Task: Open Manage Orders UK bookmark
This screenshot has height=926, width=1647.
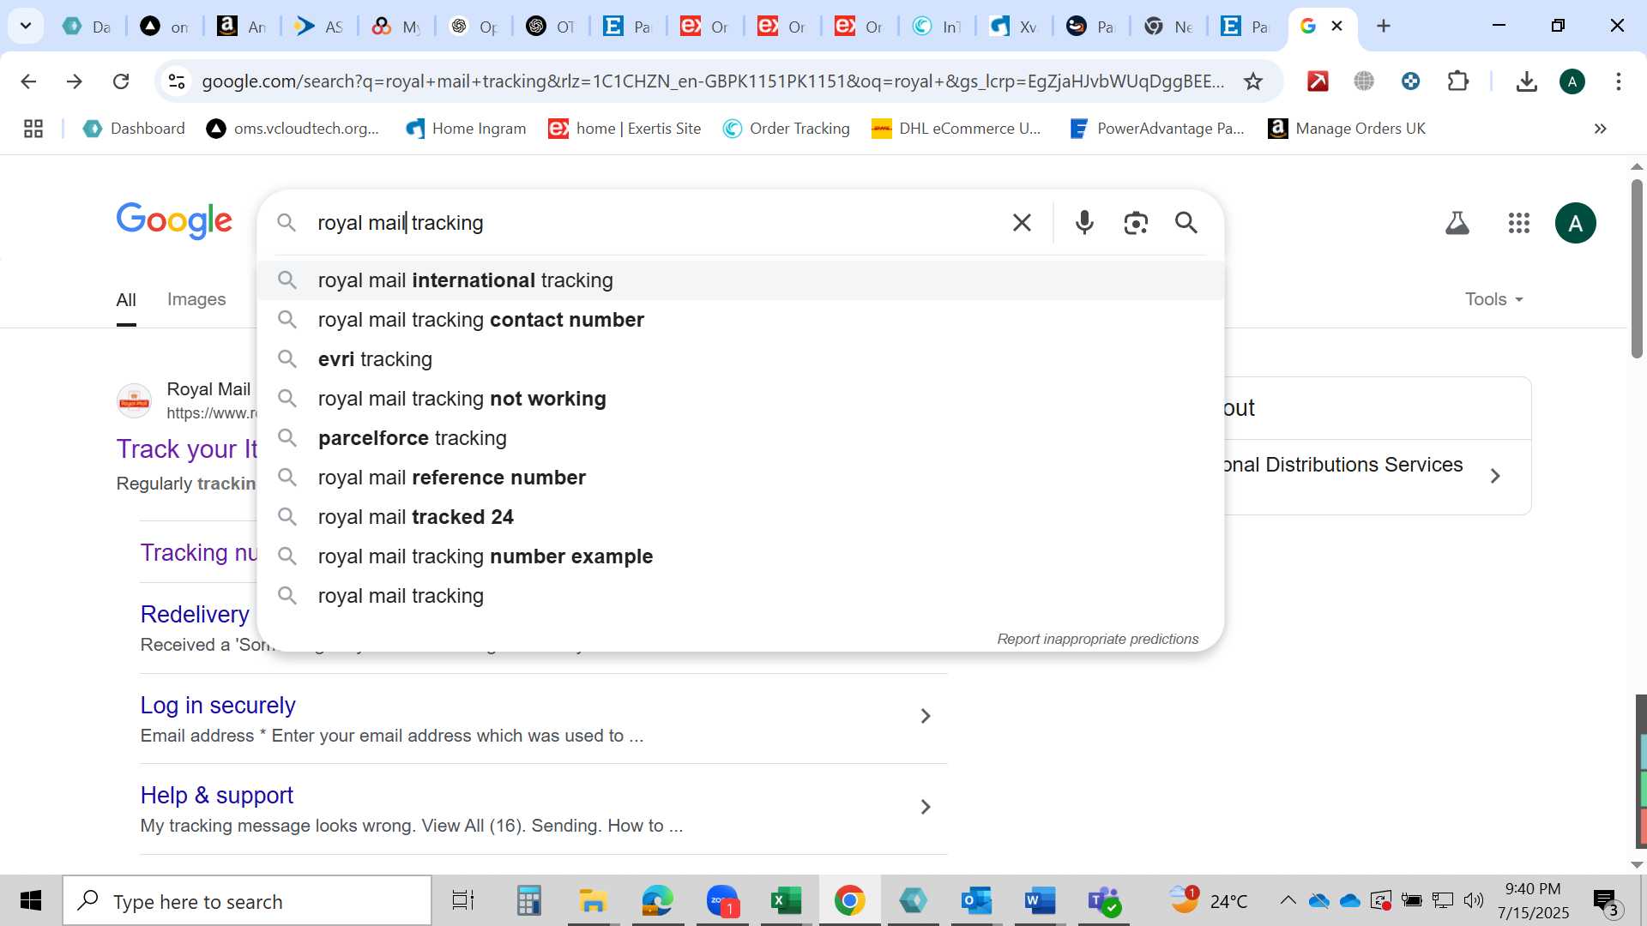Action: pyautogui.click(x=1347, y=129)
